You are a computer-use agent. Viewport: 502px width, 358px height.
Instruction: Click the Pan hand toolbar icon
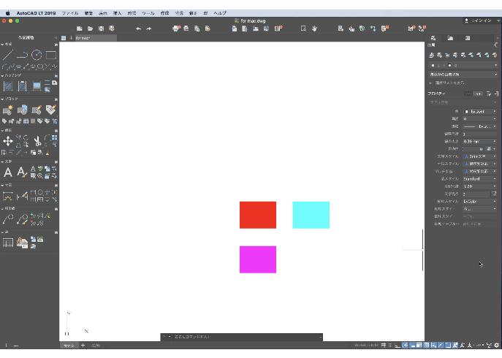(314, 28)
